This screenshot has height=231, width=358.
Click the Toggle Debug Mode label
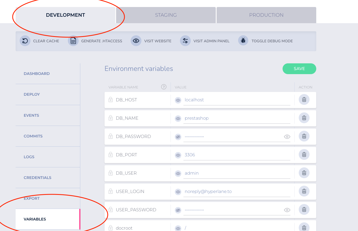pos(272,41)
